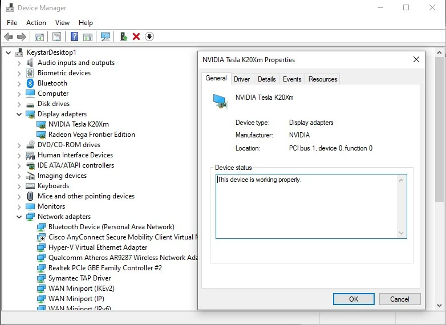
Task: Collapse the Network adapters node
Action: 19,217
